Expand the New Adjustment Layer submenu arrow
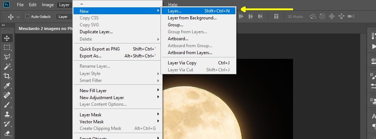 tap(158, 97)
